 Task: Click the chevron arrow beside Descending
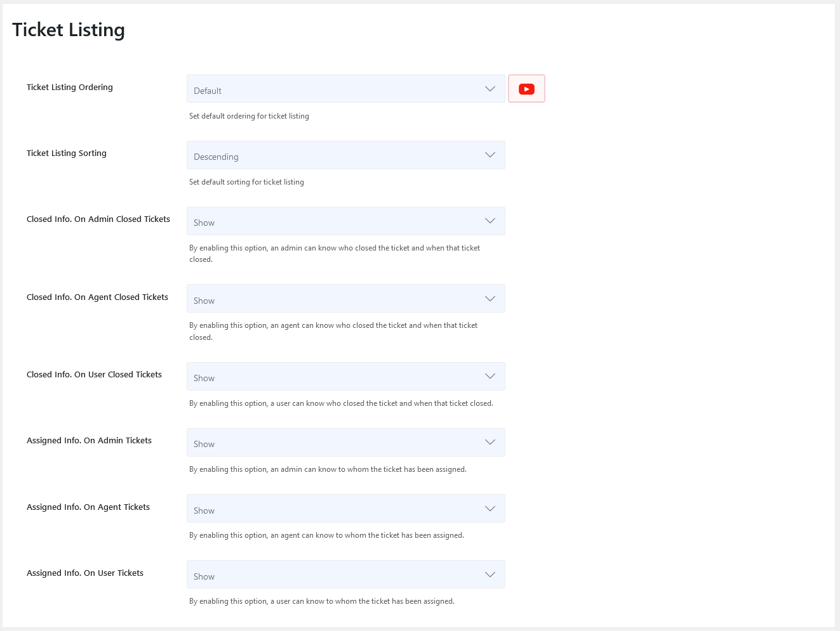490,155
